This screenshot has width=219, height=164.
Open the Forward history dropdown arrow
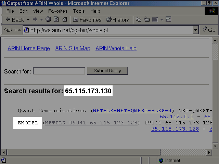pos(41,20)
